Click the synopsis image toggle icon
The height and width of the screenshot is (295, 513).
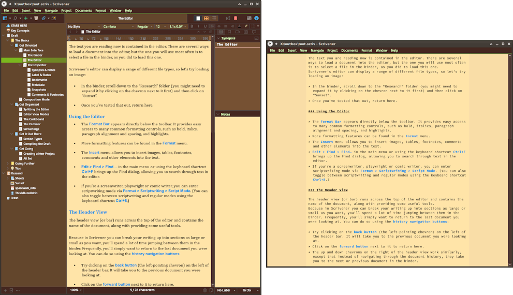(x=256, y=38)
